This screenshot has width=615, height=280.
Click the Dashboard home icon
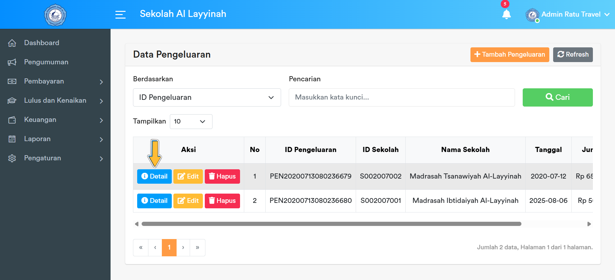coord(12,43)
